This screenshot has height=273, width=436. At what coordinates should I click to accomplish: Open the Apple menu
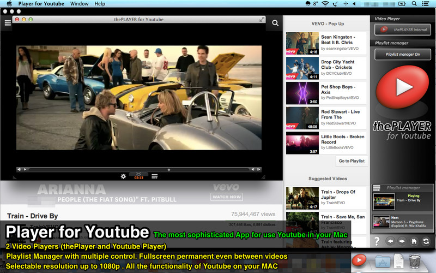pos(9,4)
